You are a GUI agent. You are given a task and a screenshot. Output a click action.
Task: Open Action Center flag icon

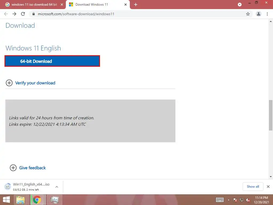pos(235,200)
